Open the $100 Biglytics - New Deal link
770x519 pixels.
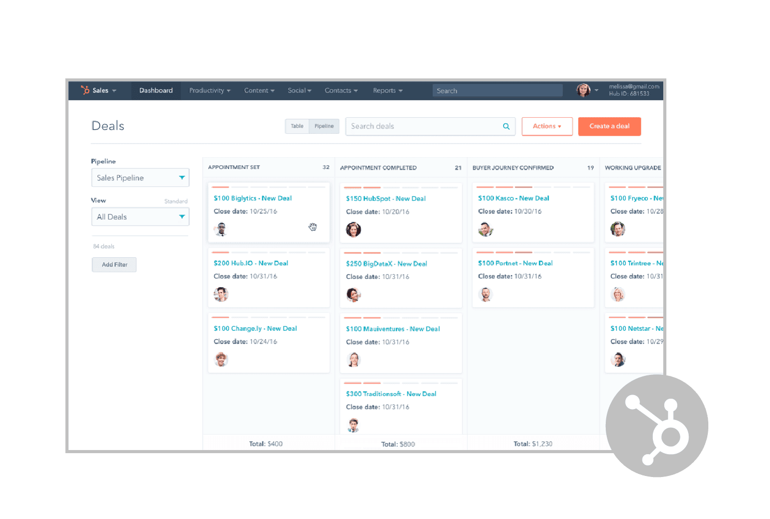(253, 198)
